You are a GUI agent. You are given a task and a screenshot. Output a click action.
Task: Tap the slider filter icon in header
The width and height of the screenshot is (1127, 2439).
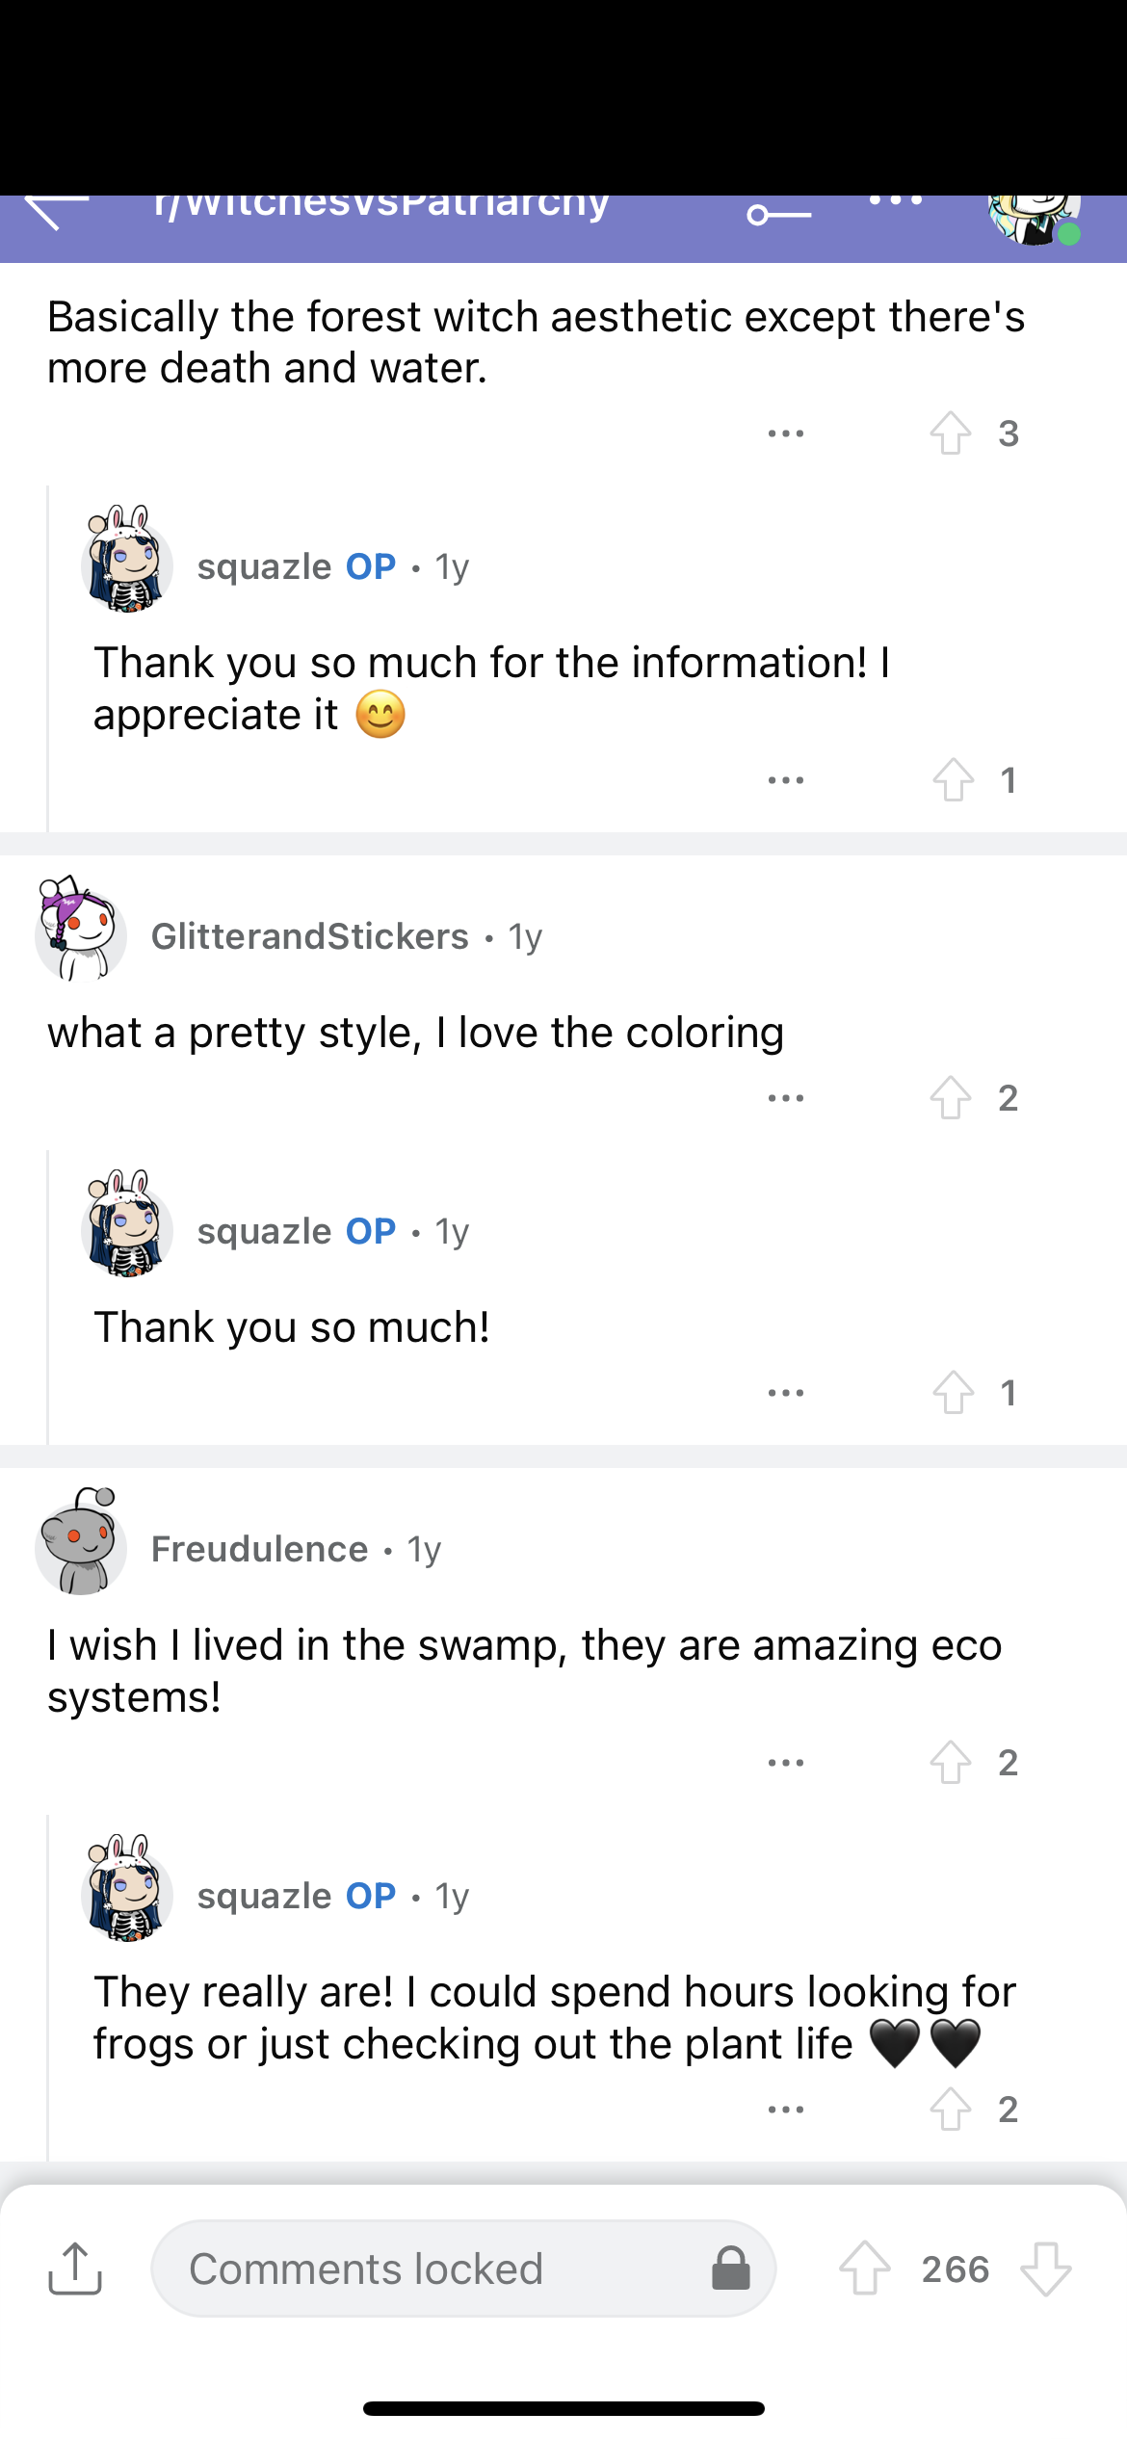(778, 214)
